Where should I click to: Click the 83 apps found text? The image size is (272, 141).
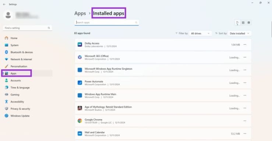(82, 33)
